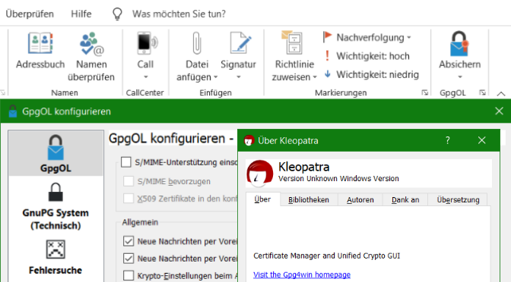Expand the Absichern dropdown arrow

click(460, 77)
